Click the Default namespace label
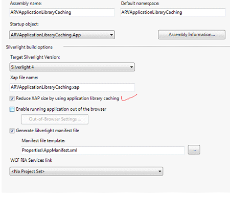The width and height of the screenshot is (230, 199). (140, 4)
